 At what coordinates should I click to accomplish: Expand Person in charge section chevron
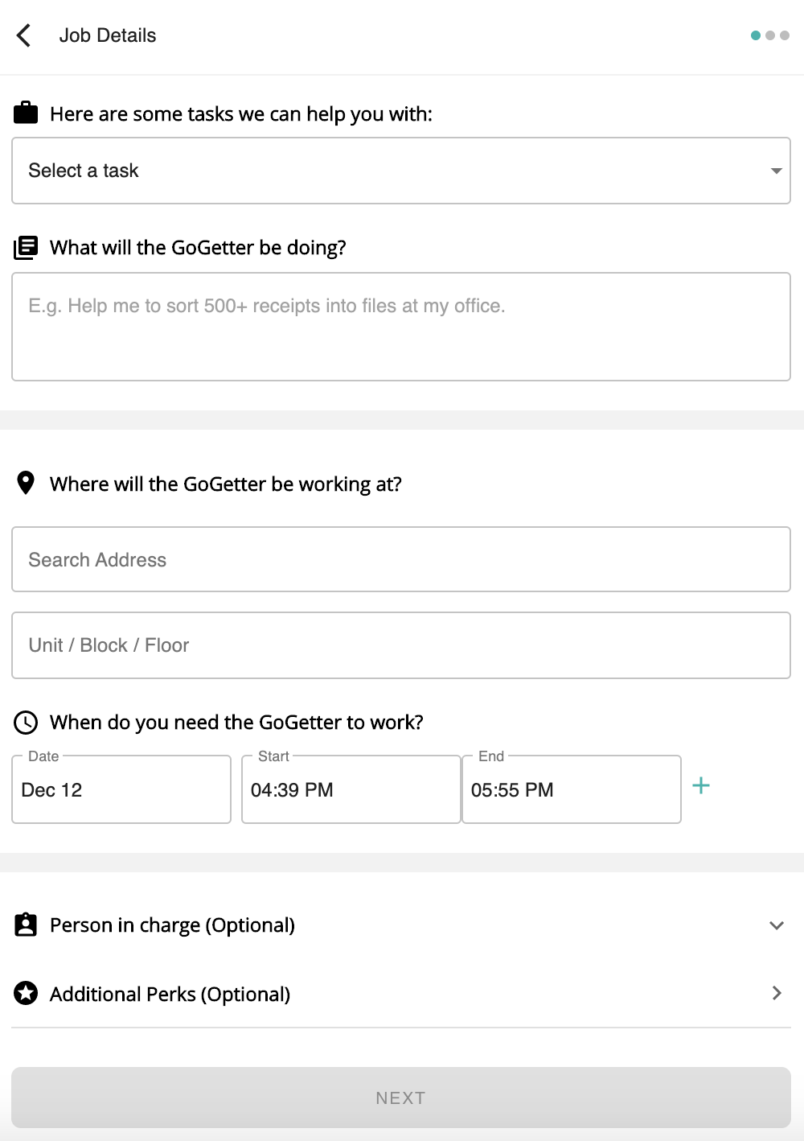[x=776, y=925]
